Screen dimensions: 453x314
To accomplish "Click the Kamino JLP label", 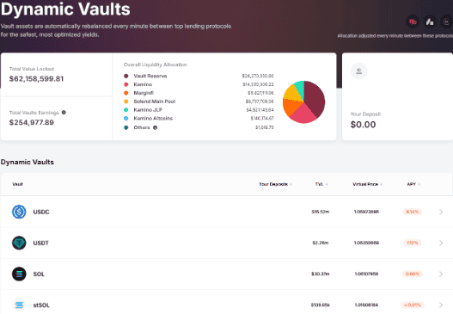I will 148,110.
